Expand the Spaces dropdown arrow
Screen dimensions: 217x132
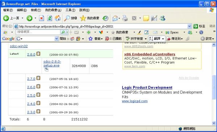pos(184,32)
